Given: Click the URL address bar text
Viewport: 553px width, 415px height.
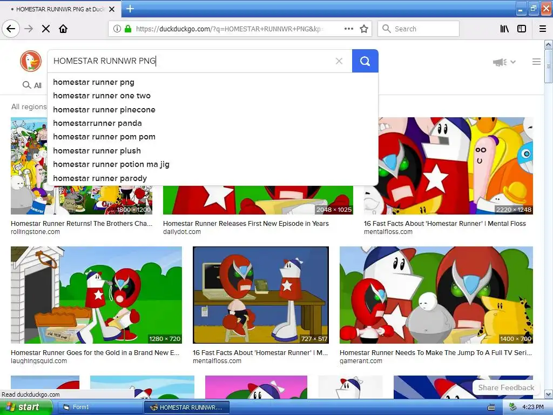Looking at the screenshot, I should (229, 29).
